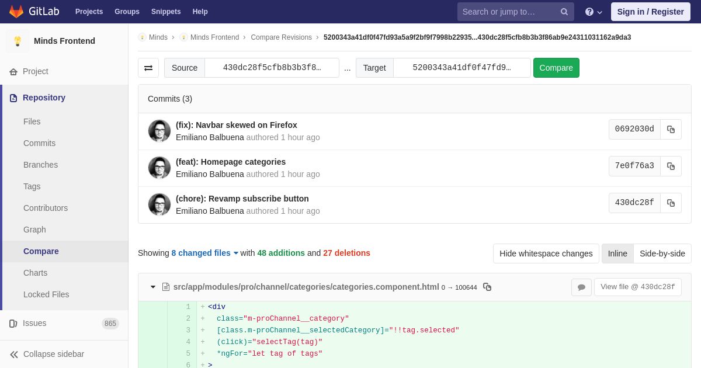Expand the 8 changed files list
Viewport: 701px width, 368px height.
coord(204,253)
